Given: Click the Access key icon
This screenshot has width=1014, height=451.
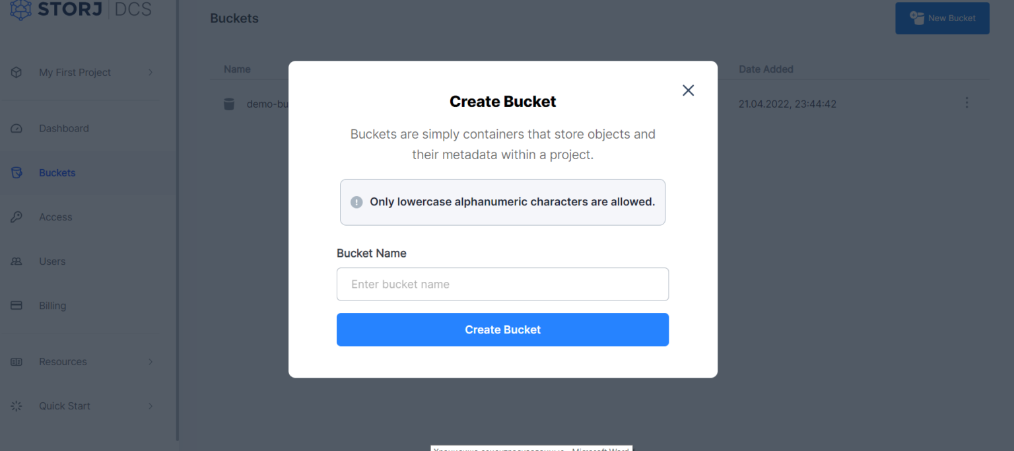Looking at the screenshot, I should point(17,217).
